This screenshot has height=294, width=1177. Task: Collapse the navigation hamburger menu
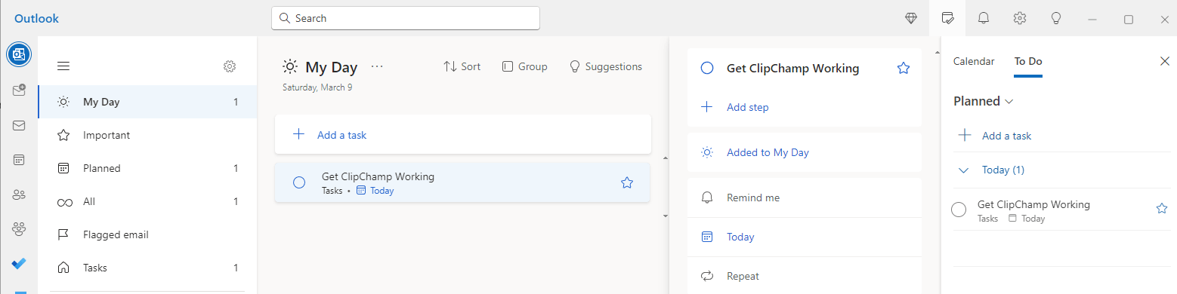click(63, 66)
